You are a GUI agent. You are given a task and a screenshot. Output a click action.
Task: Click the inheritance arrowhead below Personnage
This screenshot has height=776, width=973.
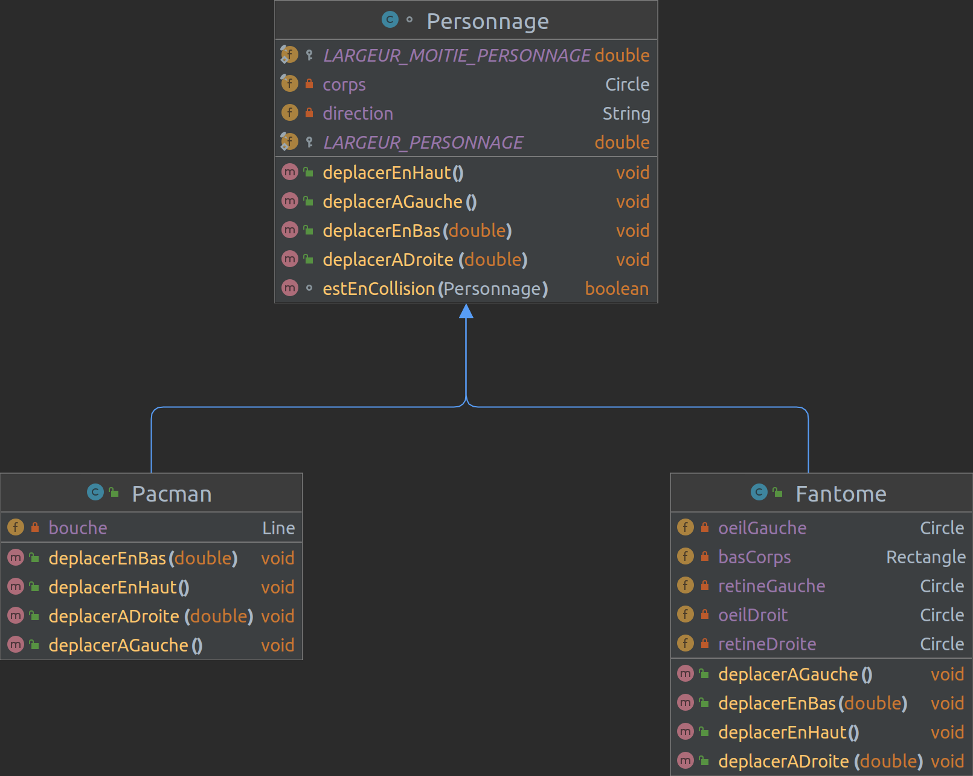pos(466,311)
